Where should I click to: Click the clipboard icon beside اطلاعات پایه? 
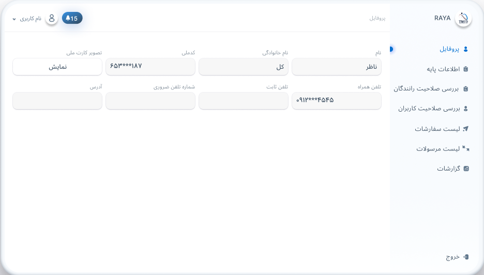(x=465, y=69)
